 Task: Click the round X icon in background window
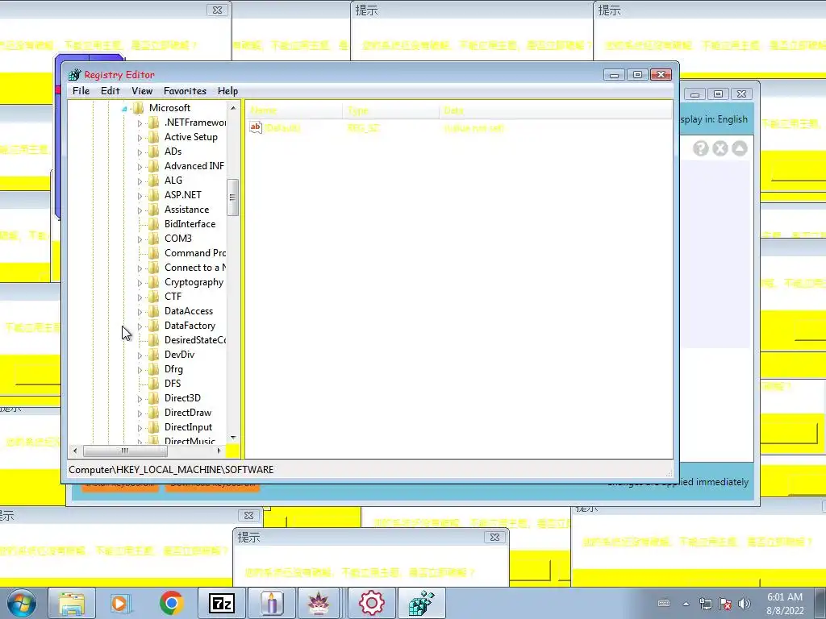720,148
